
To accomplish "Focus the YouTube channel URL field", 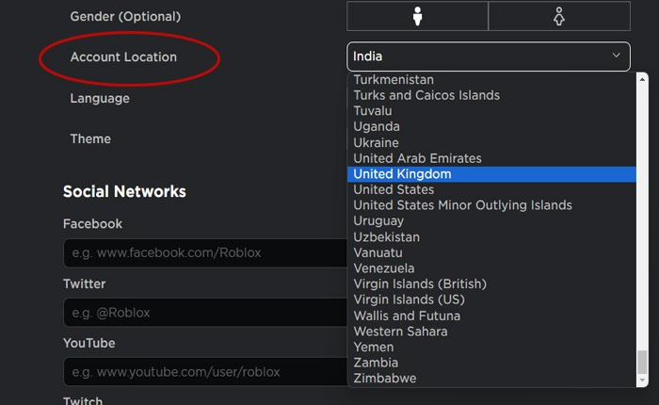I will pos(204,372).
